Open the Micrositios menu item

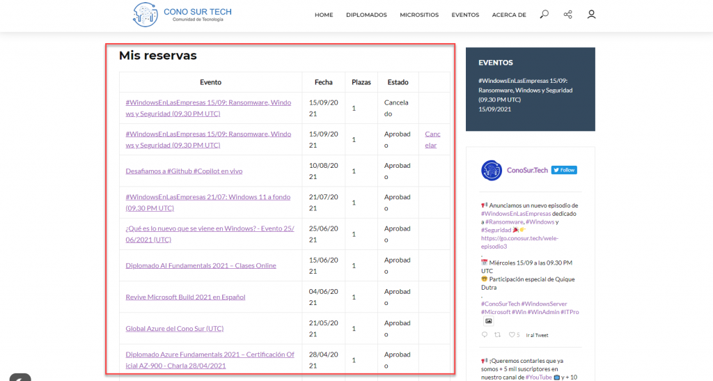[419, 15]
